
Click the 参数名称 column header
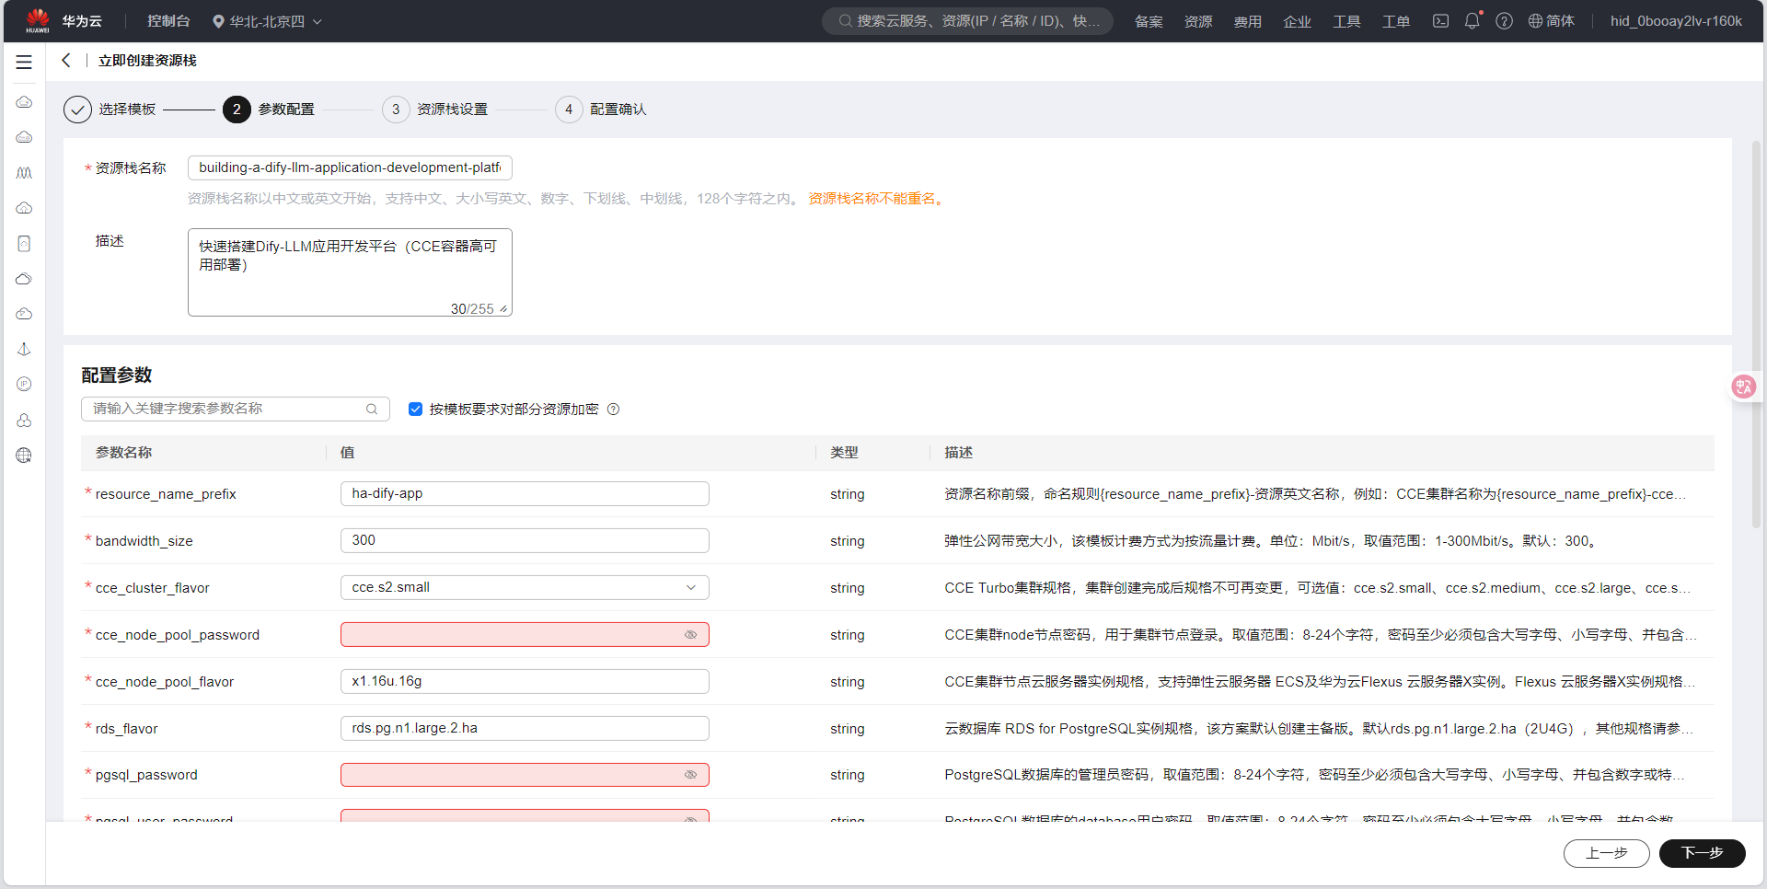coord(123,453)
